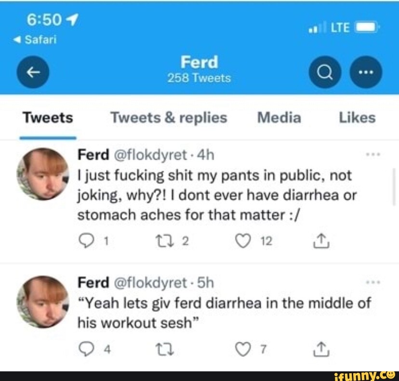This screenshot has height=381, width=399.
Task: Open the profile more options button
Action: [x=366, y=72]
